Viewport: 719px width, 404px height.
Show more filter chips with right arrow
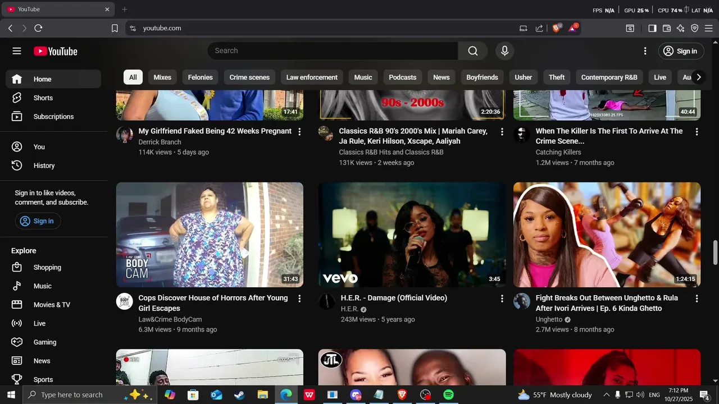698,77
